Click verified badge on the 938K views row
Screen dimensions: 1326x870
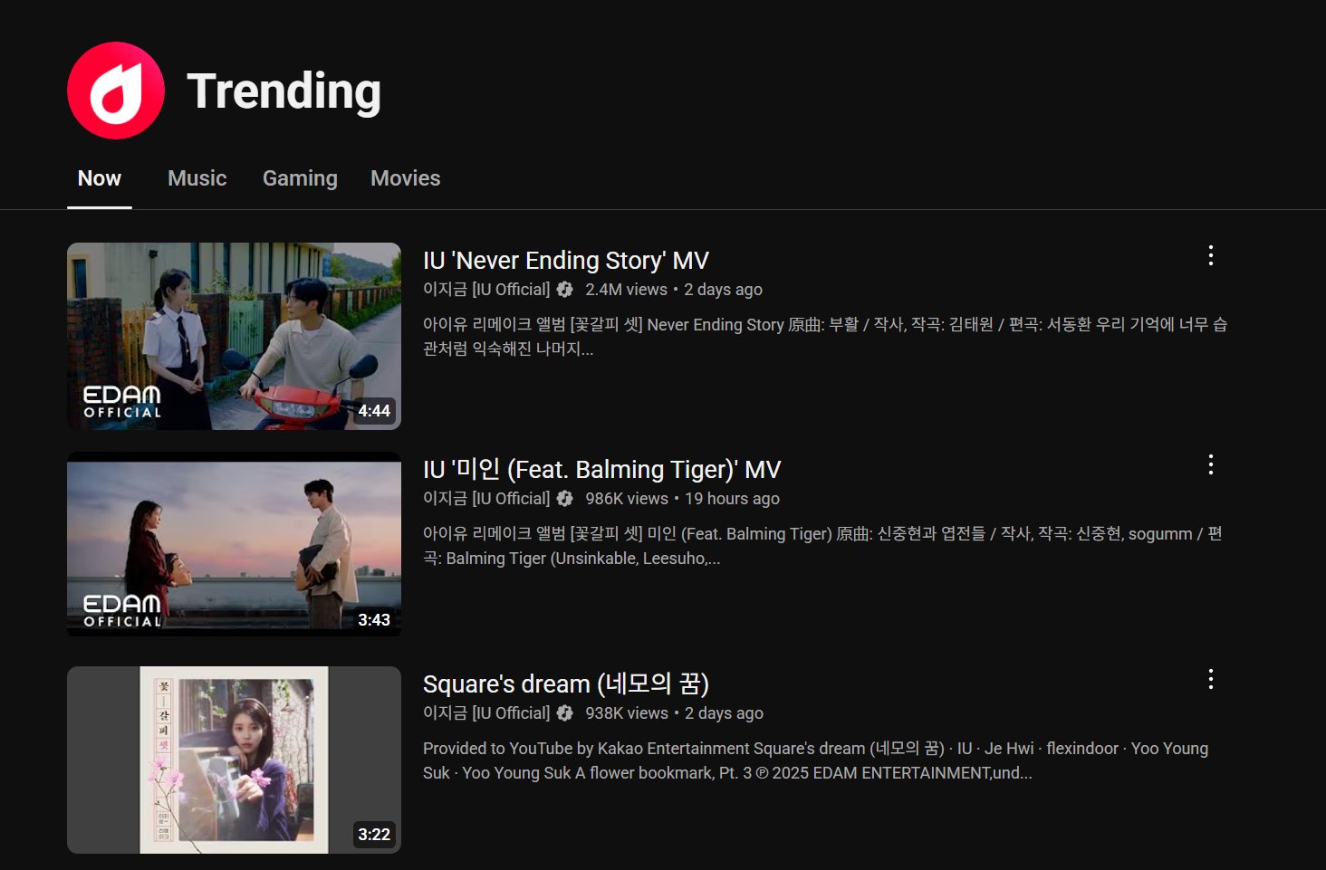(x=565, y=713)
